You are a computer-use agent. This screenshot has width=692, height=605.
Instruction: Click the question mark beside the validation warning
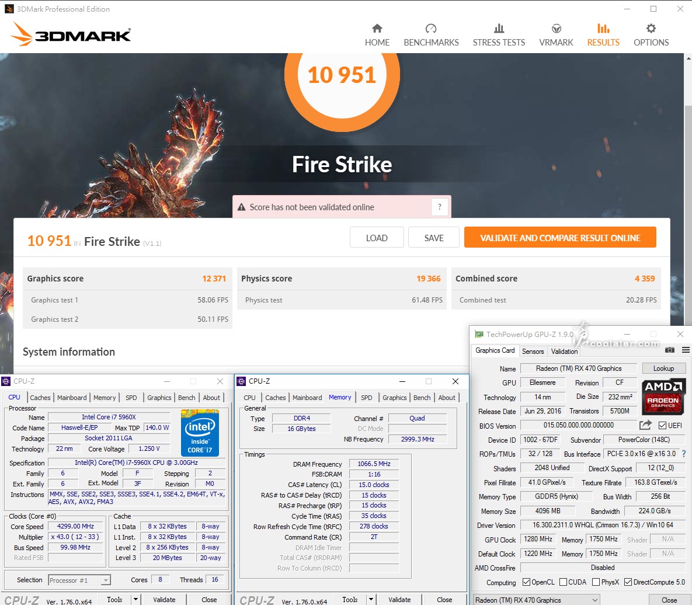(440, 207)
